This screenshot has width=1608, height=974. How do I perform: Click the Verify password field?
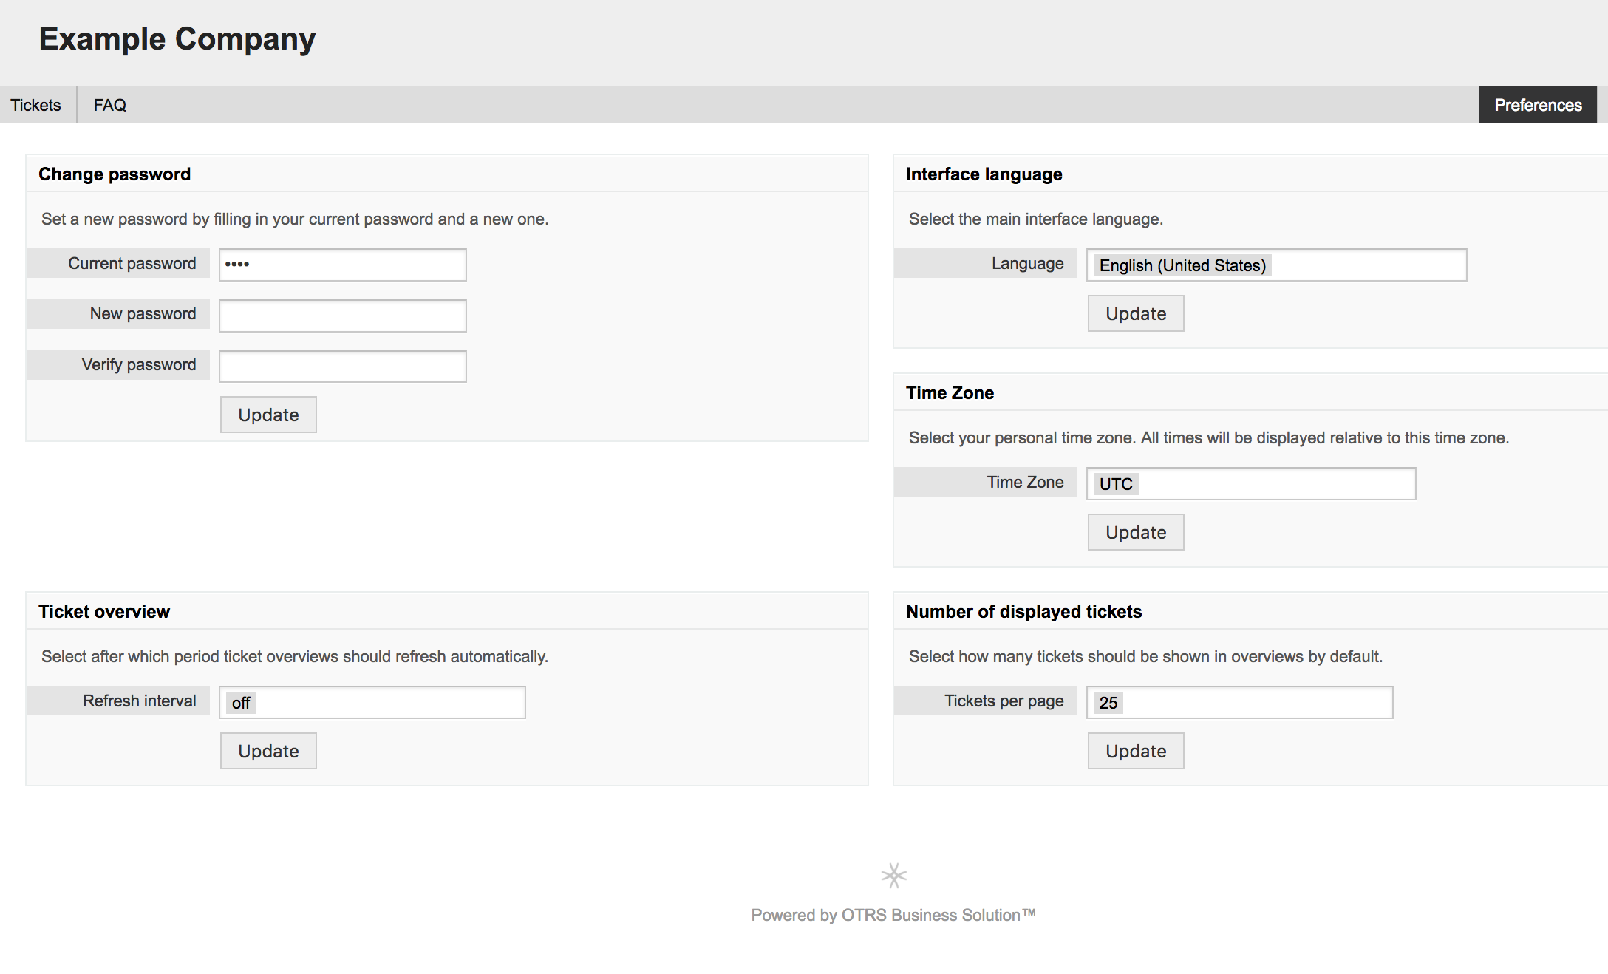pyautogui.click(x=341, y=365)
